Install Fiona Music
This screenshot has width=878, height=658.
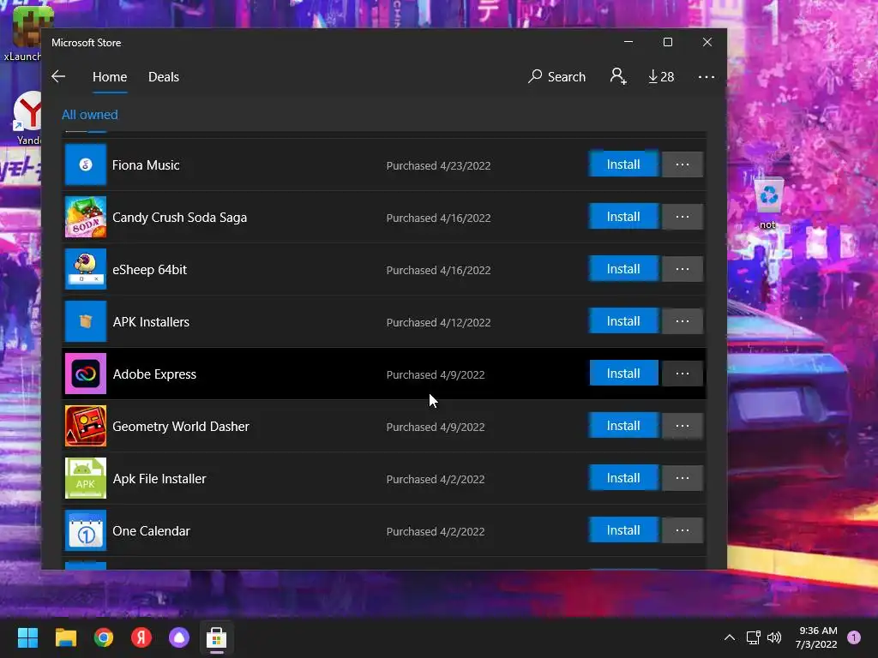click(x=624, y=164)
